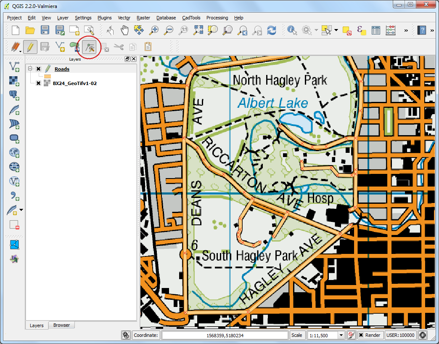The height and width of the screenshot is (344, 439).
Task: Collapse the Roads layer tree node
Action: (30, 69)
